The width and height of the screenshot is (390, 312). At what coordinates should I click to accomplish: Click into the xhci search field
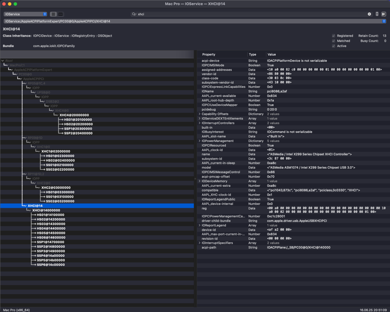point(251,14)
